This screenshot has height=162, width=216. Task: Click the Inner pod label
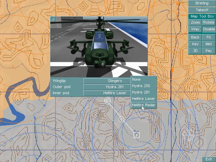coord(61,93)
